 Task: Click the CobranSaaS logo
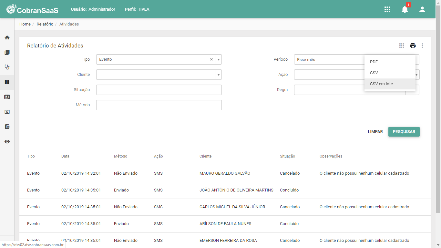32,9
